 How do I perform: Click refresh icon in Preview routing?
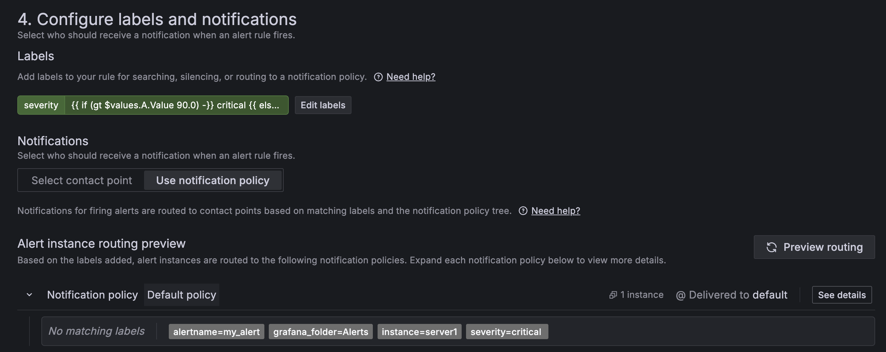point(771,247)
